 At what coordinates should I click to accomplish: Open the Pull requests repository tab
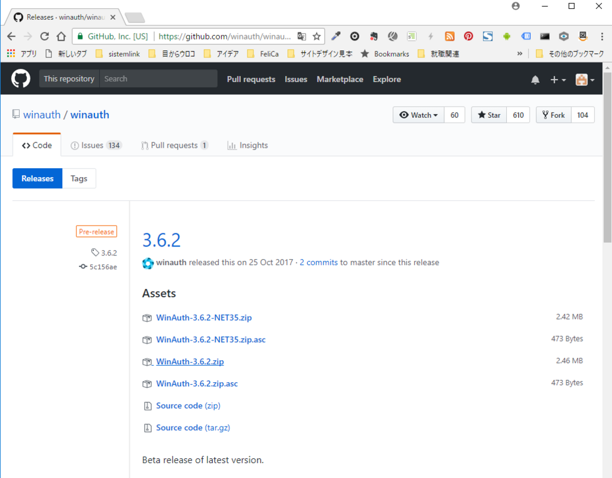coord(175,145)
